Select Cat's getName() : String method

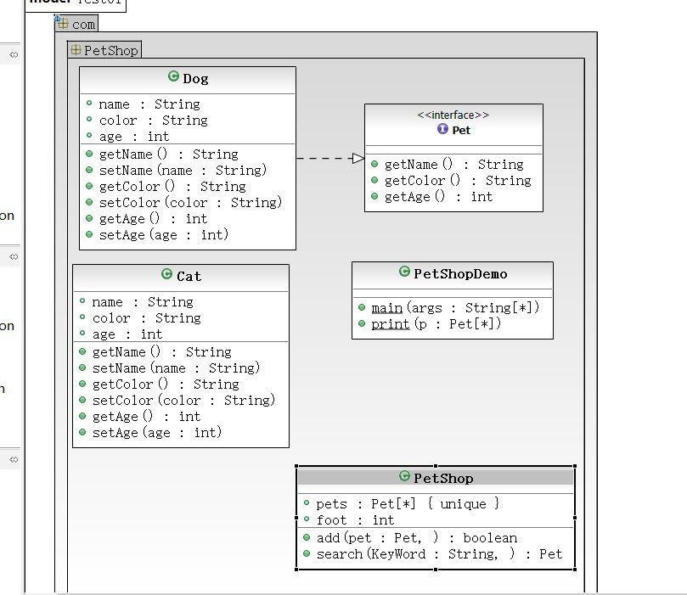tap(161, 351)
